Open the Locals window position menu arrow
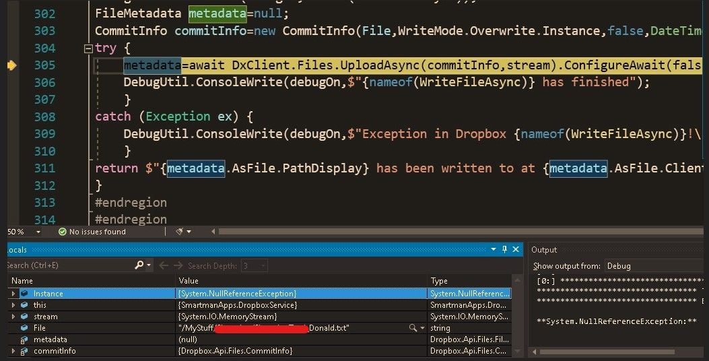This screenshot has height=361, width=709. tap(494, 250)
